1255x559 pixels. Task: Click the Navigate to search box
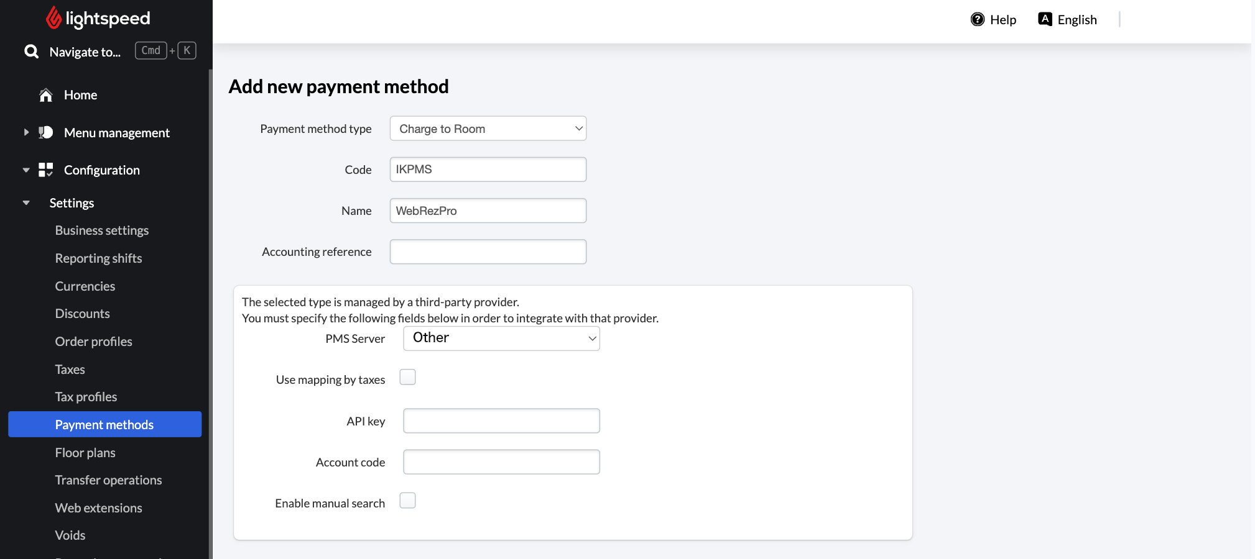point(85,52)
